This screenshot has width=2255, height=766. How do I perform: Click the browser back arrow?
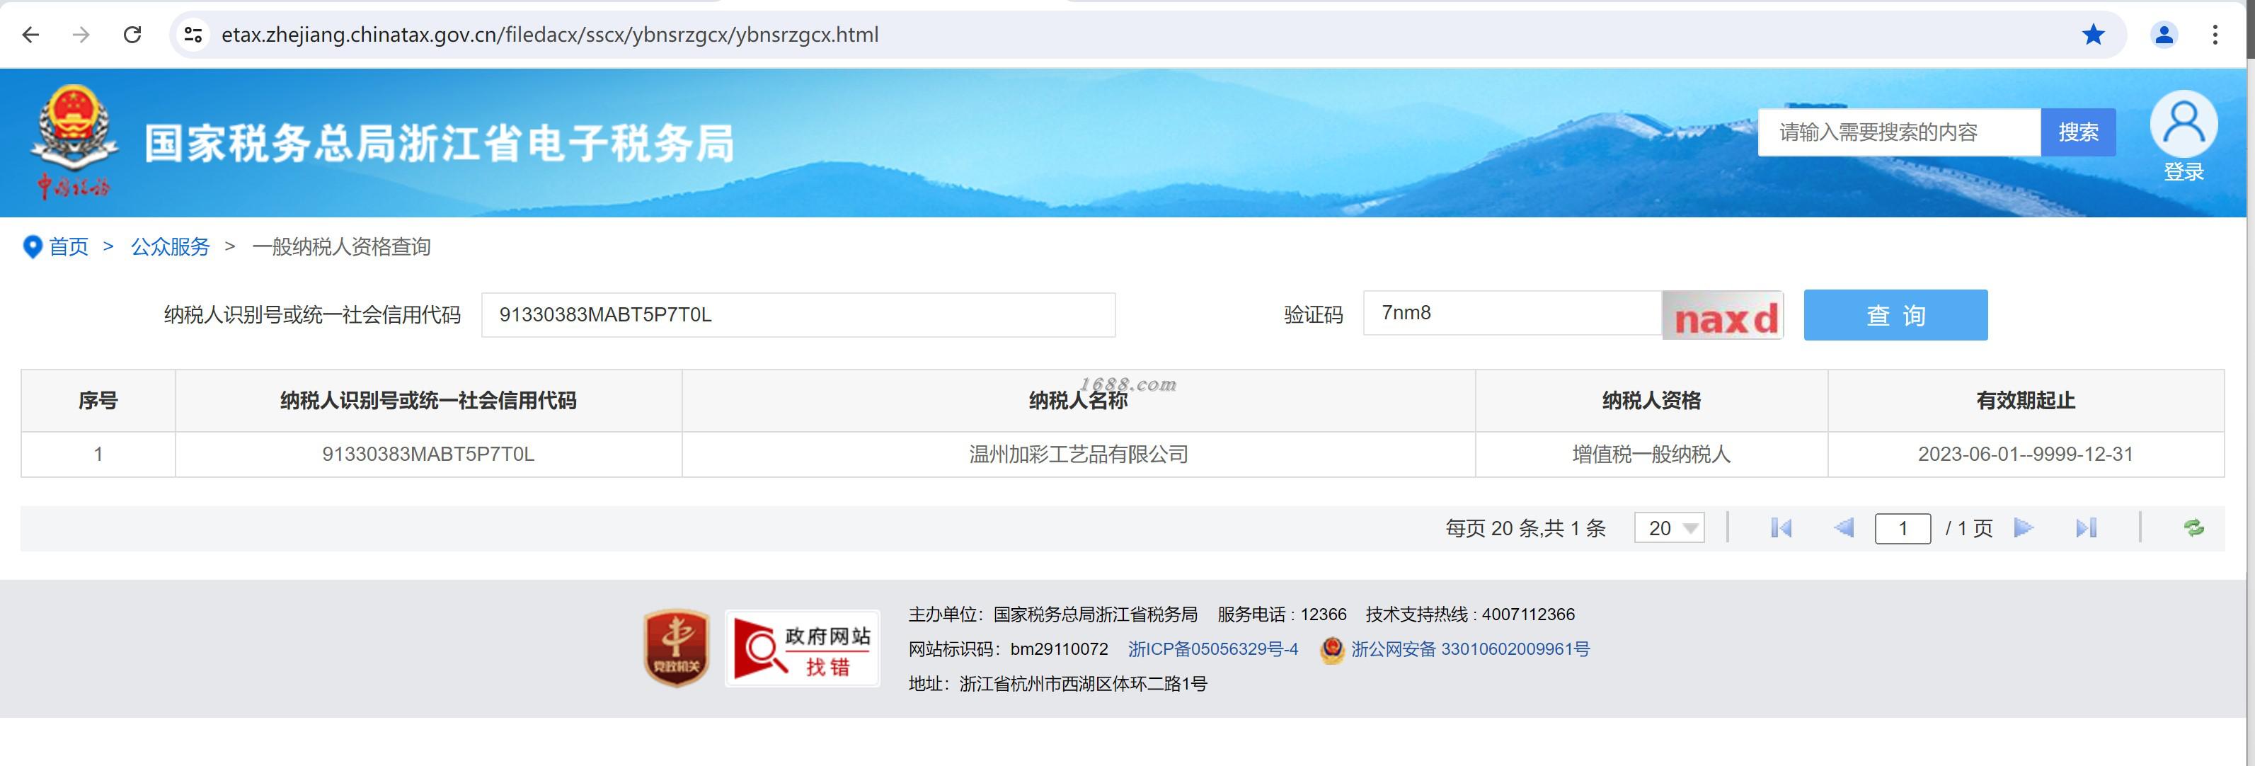coord(30,35)
